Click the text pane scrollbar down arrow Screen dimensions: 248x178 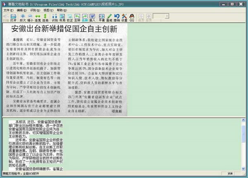244,168
